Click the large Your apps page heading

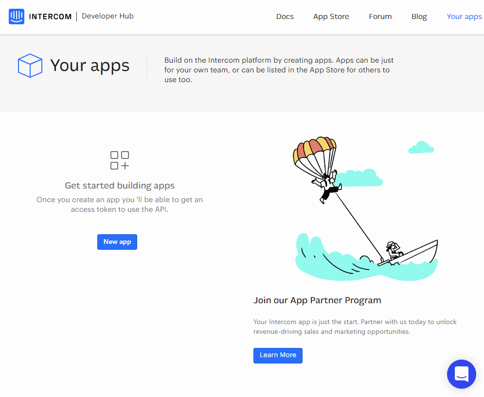click(x=90, y=66)
